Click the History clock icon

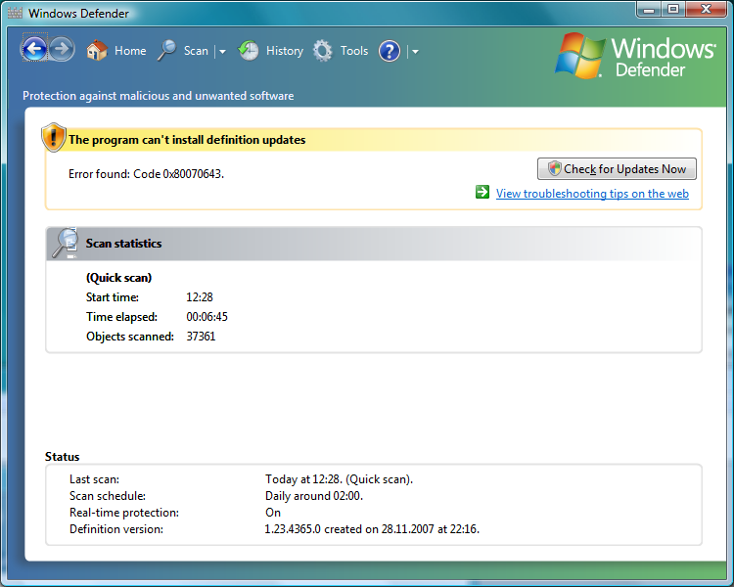coord(250,51)
